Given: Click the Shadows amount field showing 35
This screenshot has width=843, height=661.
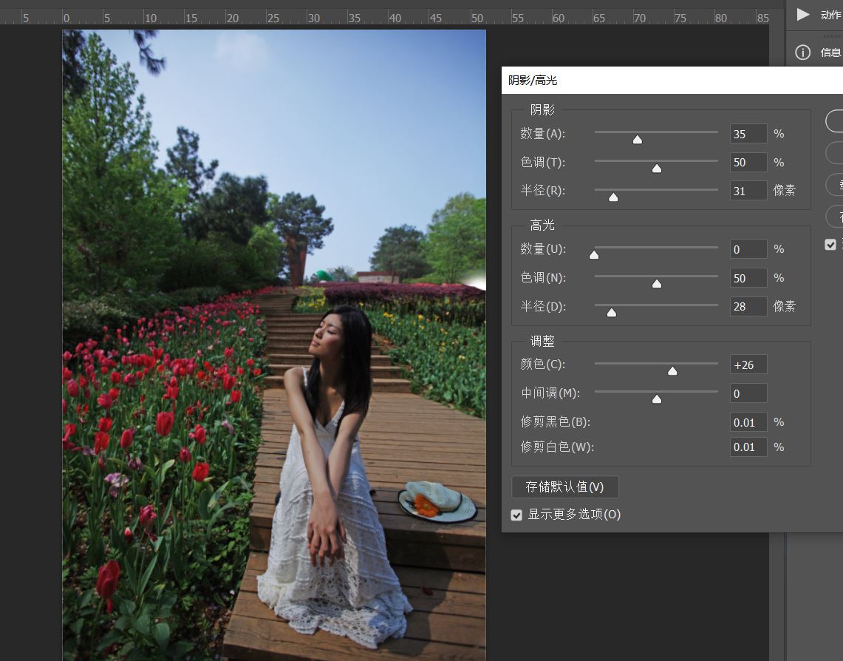Looking at the screenshot, I should point(748,134).
